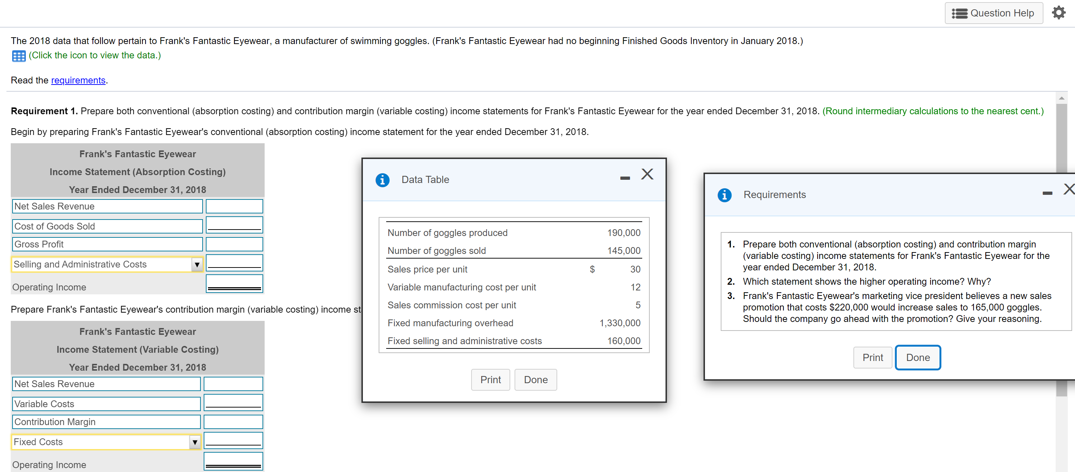This screenshot has height=472, width=1075.
Task: Click the absorption Net Sales Revenue amount field
Action: 234,206
